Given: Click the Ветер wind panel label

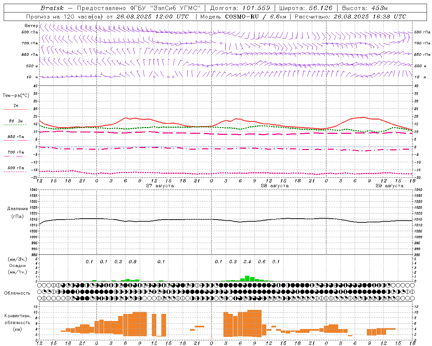Looking at the screenshot, I should point(31,26).
